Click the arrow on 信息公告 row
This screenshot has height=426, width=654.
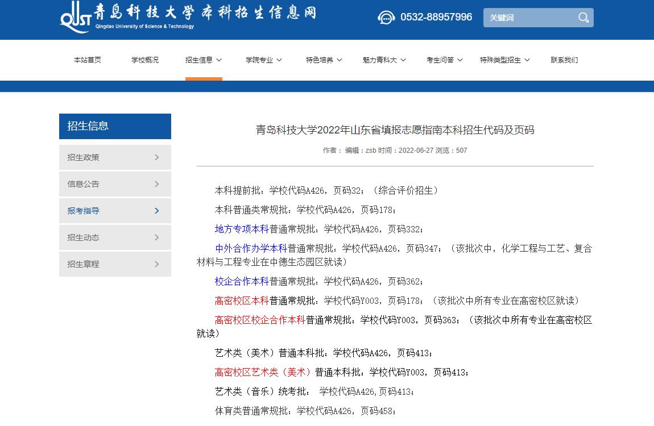pos(157,184)
